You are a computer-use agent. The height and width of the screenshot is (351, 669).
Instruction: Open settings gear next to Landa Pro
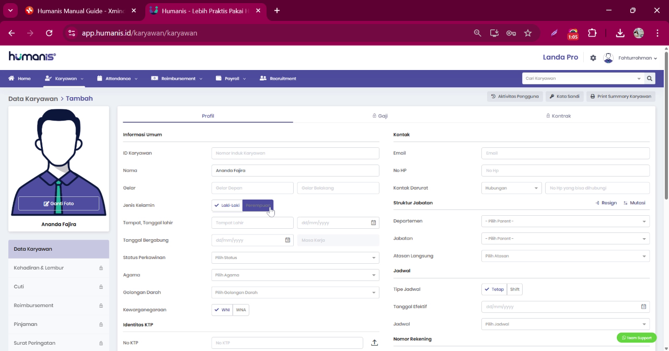click(x=593, y=58)
